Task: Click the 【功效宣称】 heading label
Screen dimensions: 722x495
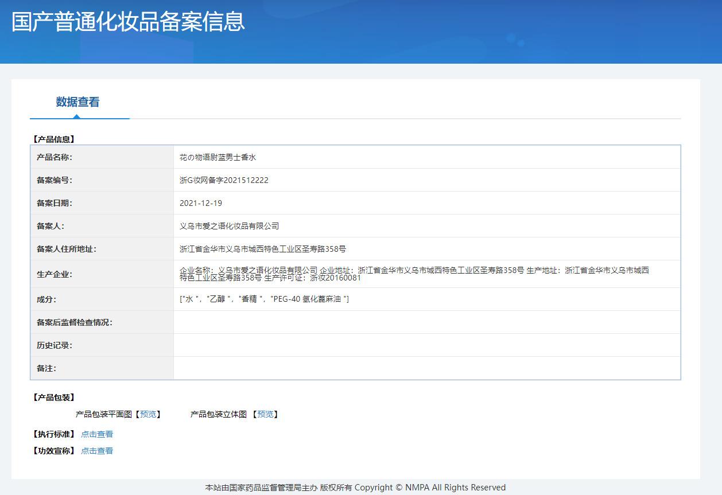Action: tap(54, 451)
